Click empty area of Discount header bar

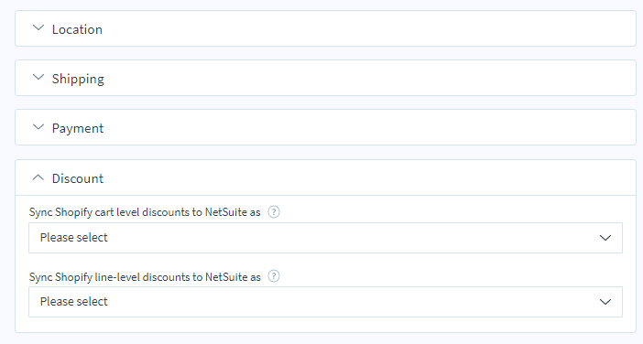pyautogui.click(x=369, y=177)
